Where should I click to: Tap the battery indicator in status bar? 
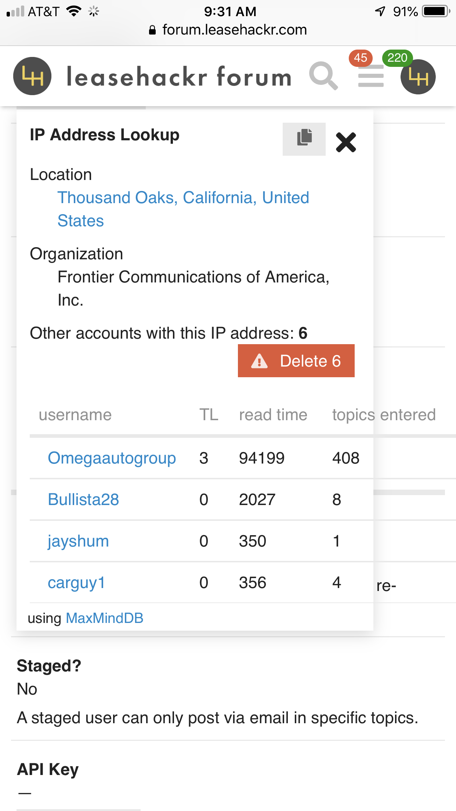pos(436,11)
